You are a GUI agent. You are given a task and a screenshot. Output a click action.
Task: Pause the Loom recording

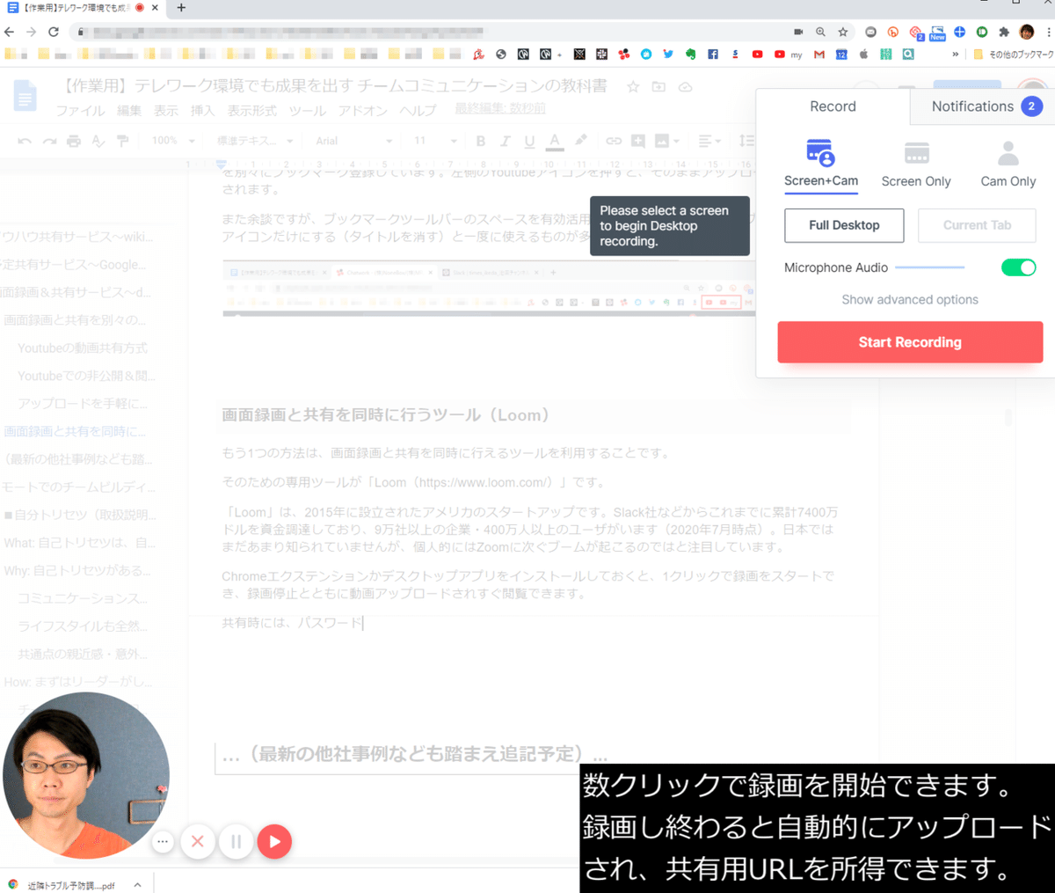236,842
